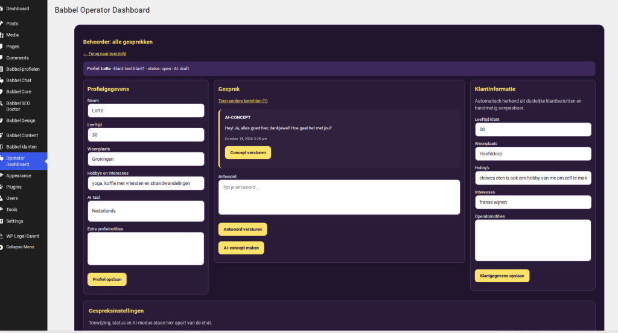
Task: Click the Comments sidebar icon
Action: tap(2, 57)
